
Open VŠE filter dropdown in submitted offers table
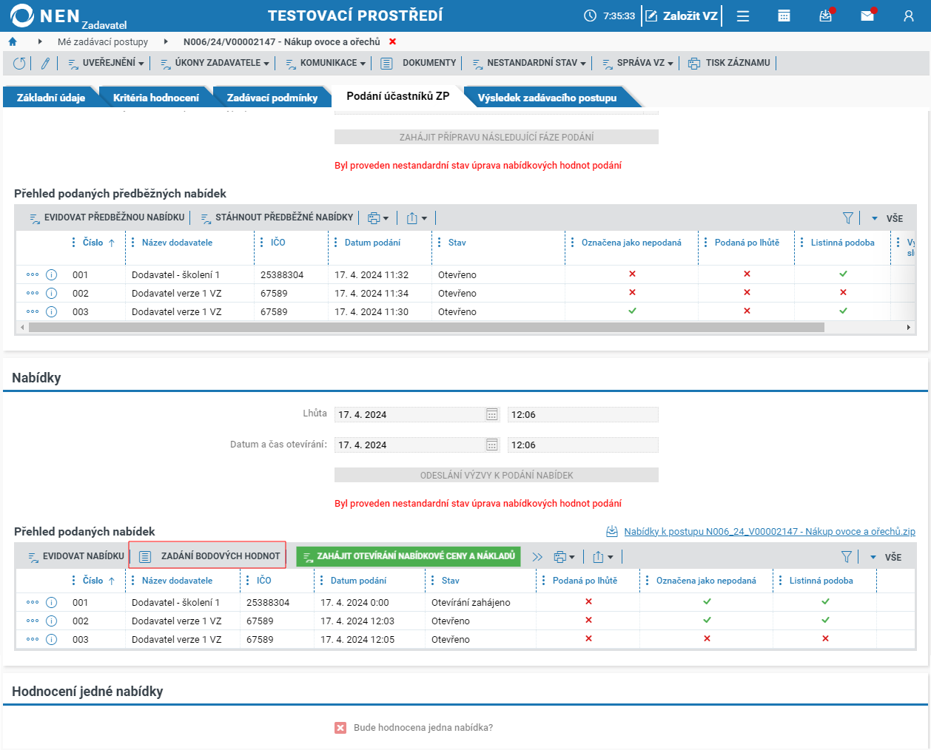click(x=886, y=557)
